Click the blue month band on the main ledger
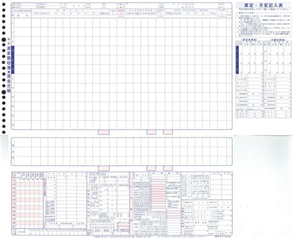Viewport: 294px width, 238px height. pyautogui.click(x=12, y=60)
